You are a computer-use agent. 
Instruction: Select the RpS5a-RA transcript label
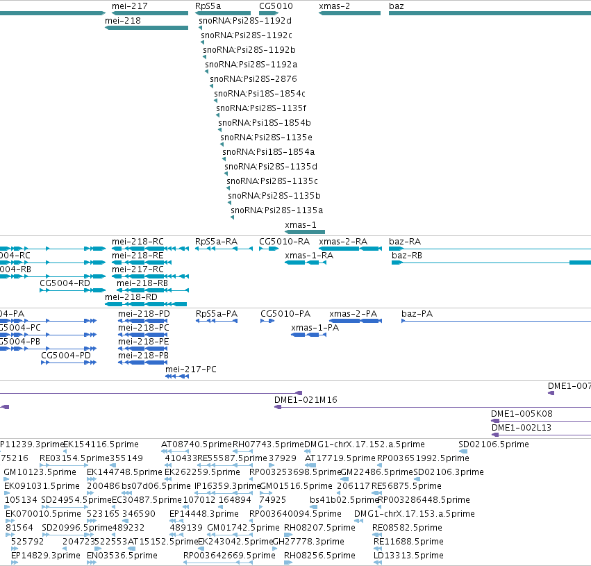tap(217, 242)
